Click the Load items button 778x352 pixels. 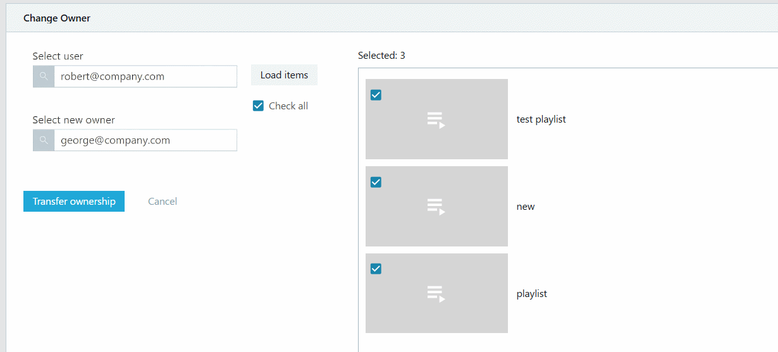284,75
